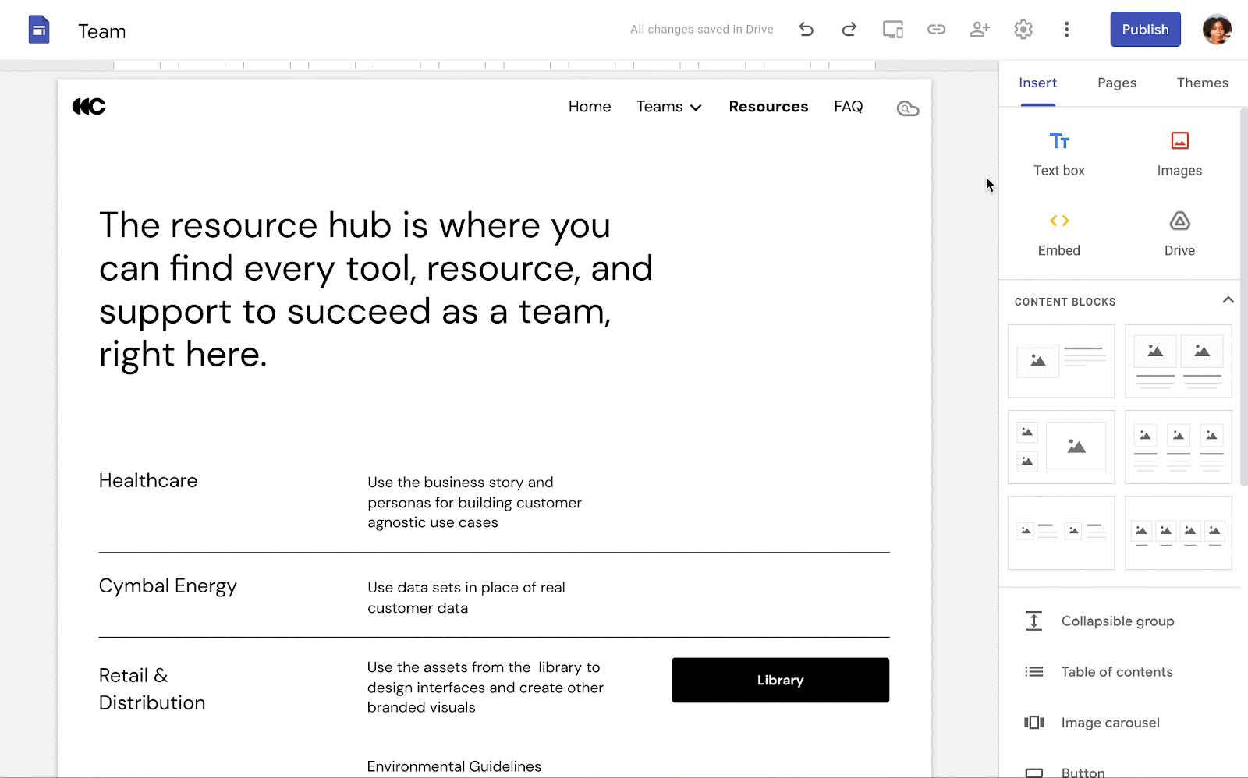Publish the site
Viewport: 1248px width, 778px height.
pos(1145,30)
